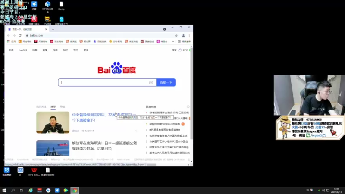Image resolution: width=345 pixels, height=194 pixels.
Task: Expand the hidden bookmarks overflow chevron
Action: click(x=173, y=41)
